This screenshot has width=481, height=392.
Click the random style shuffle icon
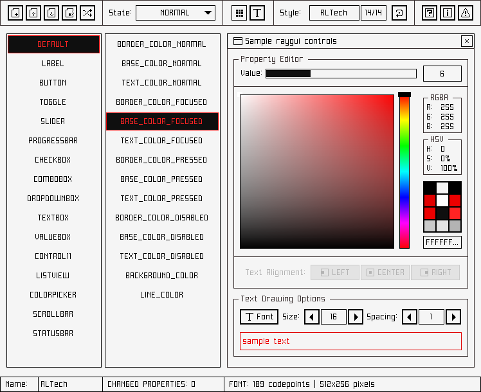tap(87, 13)
